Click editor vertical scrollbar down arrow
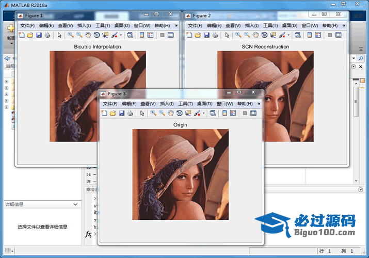Image resolution: width=369 pixels, height=258 pixels. [356, 181]
